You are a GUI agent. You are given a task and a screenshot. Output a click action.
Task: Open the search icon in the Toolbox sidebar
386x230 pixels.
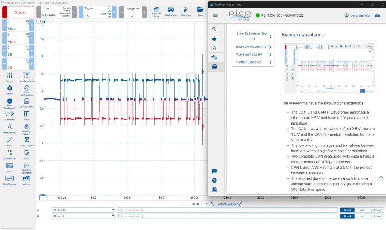pyautogui.click(x=214, y=29)
